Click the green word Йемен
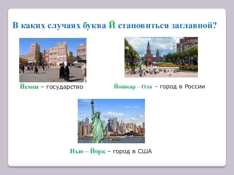 (29, 87)
